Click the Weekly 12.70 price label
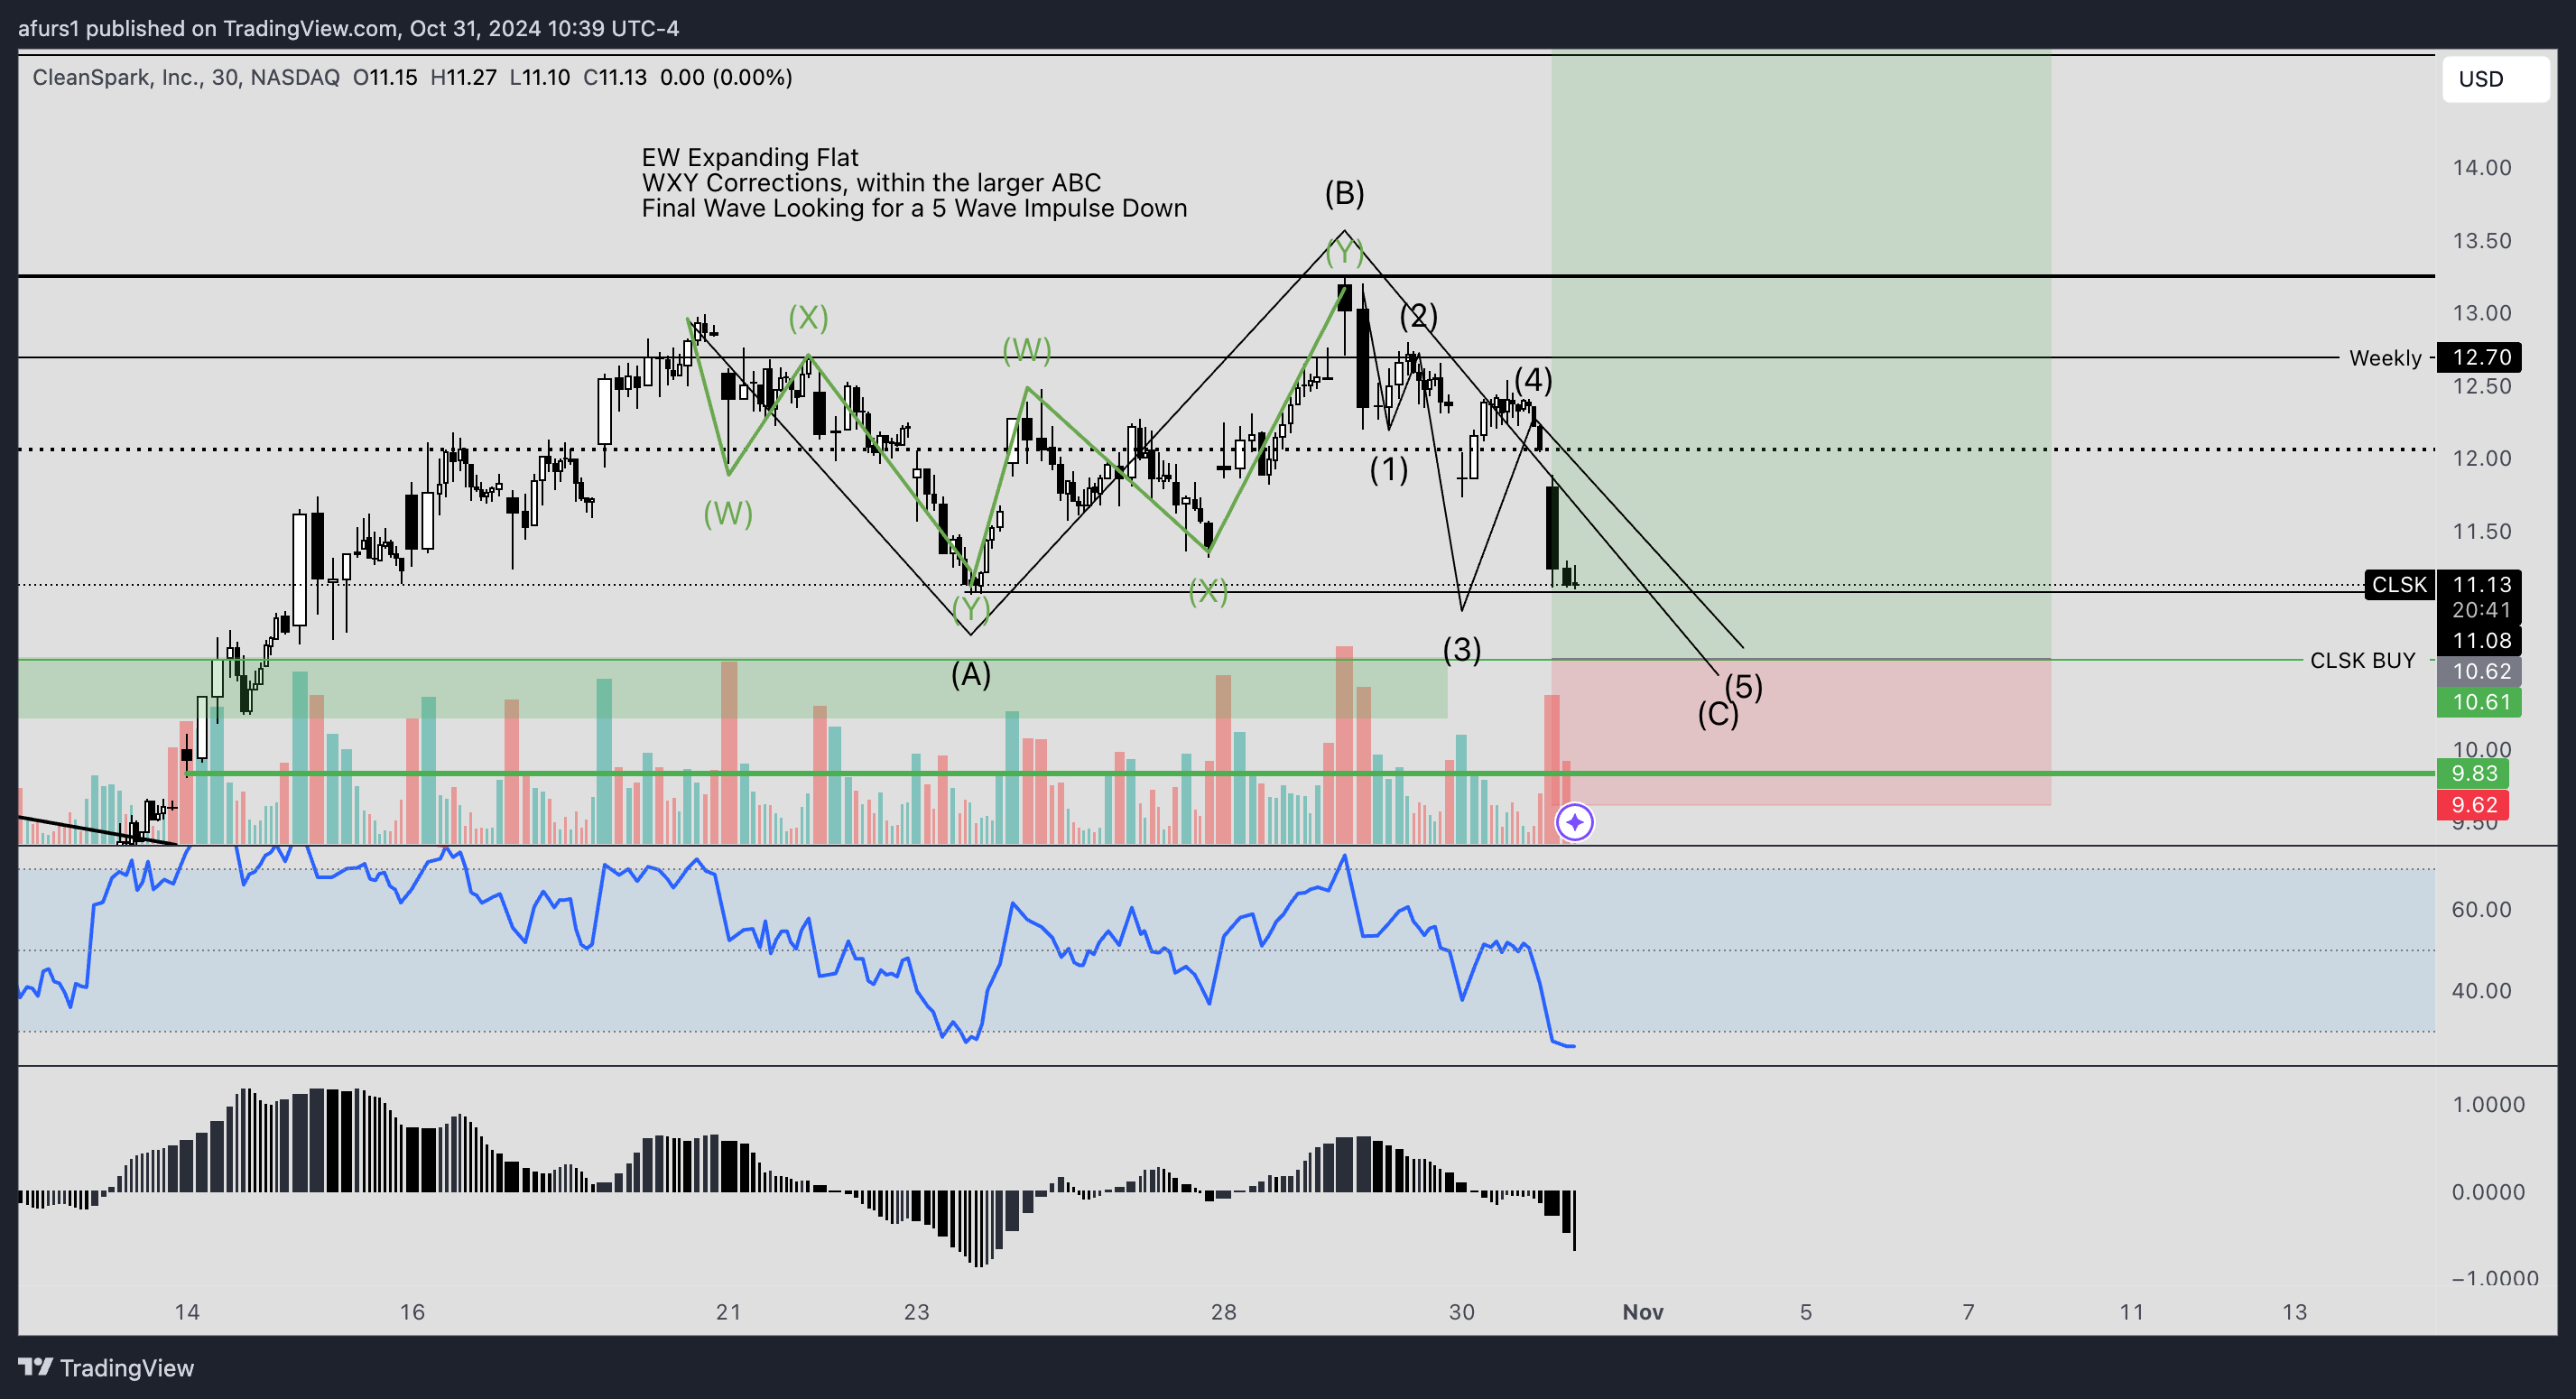Viewport: 2576px width, 1399px height. (2479, 357)
